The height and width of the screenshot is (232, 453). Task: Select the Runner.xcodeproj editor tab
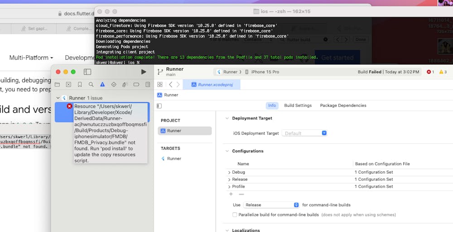212,85
